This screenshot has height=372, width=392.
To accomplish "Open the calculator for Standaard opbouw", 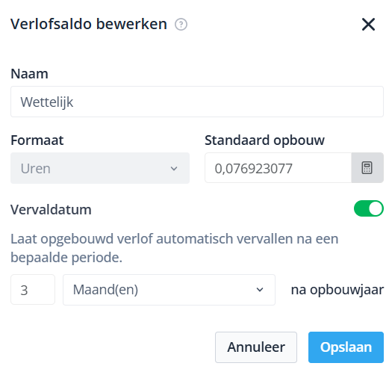I will (367, 168).
